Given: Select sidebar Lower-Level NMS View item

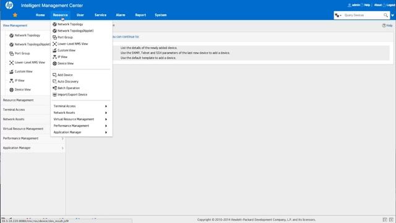Looking at the screenshot, I should [30, 63].
